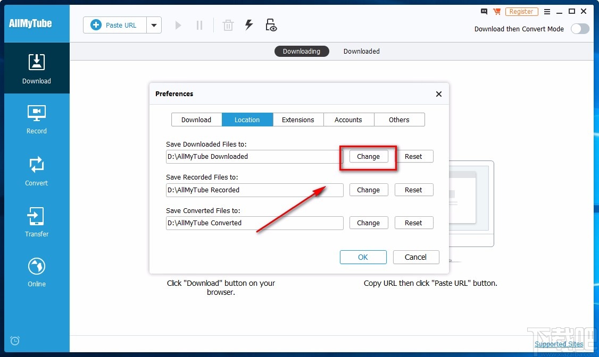Open the hamburger main menu

click(x=547, y=11)
